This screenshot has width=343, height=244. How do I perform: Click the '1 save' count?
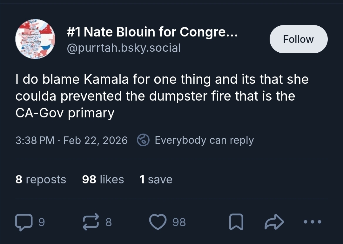[156, 179]
